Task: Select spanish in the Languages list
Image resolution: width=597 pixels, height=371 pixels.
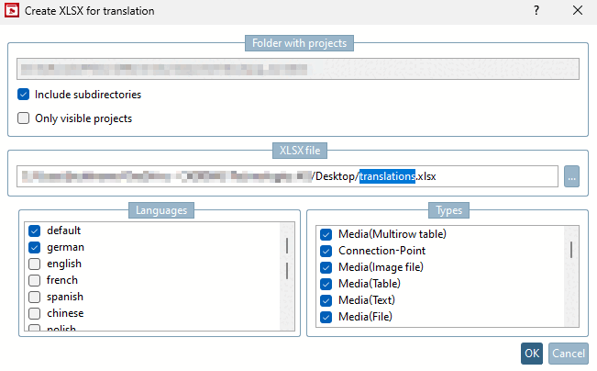Action: [35, 297]
